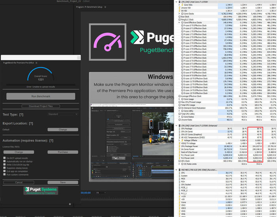
Task: Expand the Core Ratios row
Action: [179, 117]
